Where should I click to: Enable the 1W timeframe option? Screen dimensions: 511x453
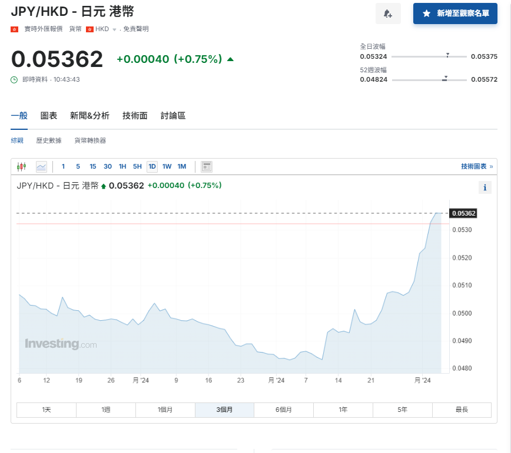coord(167,166)
